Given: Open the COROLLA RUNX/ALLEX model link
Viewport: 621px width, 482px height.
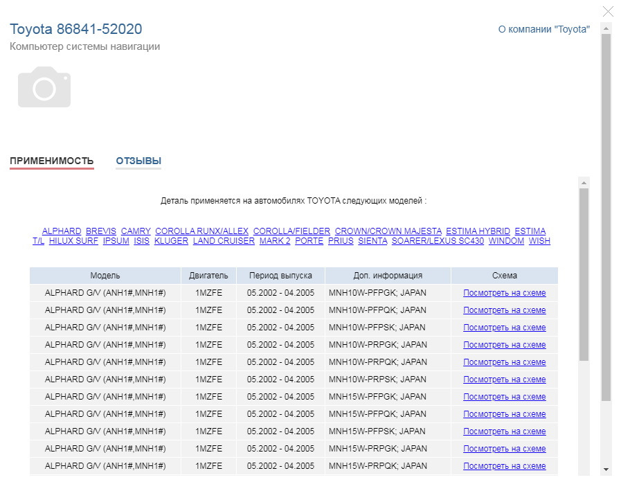Looking at the screenshot, I should click(x=201, y=231).
